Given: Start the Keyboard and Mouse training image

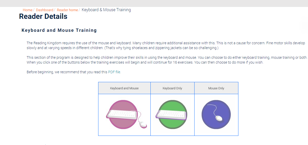Looking at the screenshot, I should click(124, 114).
